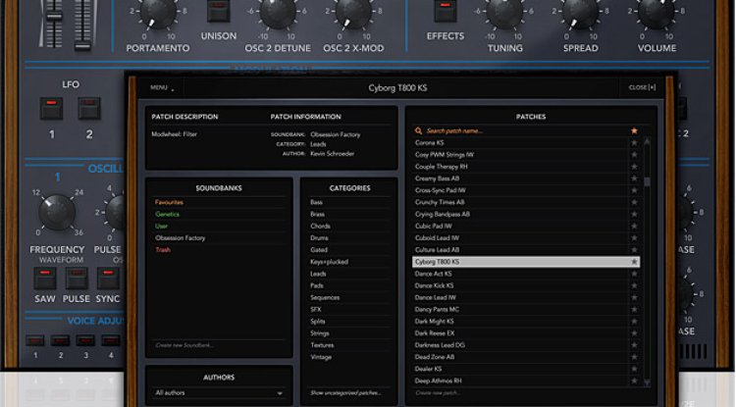Star the Cubic Pad IW patch
This screenshot has height=407, width=736.
click(634, 226)
